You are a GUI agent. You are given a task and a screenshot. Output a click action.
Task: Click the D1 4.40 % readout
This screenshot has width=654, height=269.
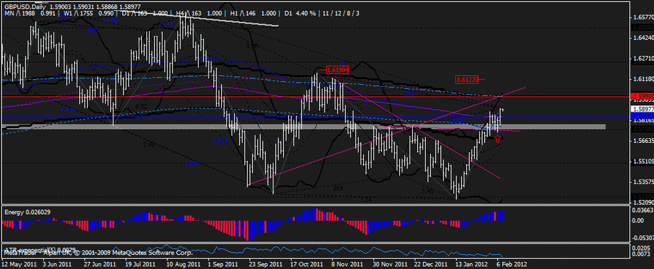click(x=300, y=13)
